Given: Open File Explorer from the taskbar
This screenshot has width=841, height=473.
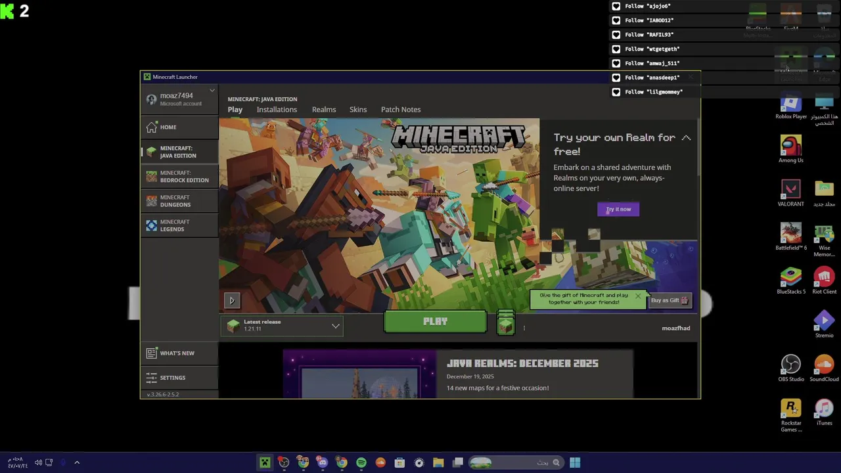Looking at the screenshot, I should pyautogui.click(x=438, y=462).
